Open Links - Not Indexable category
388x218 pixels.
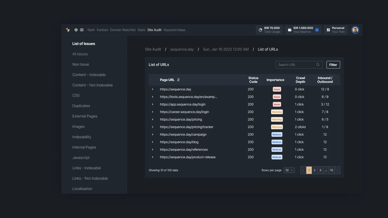pyautogui.click(x=90, y=178)
